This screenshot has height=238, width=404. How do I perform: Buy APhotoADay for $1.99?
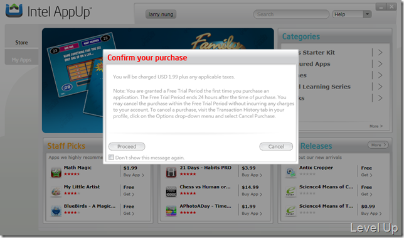click(252, 214)
